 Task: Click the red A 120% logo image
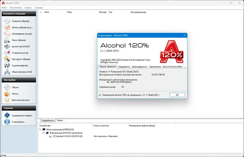pyautogui.click(x=171, y=52)
